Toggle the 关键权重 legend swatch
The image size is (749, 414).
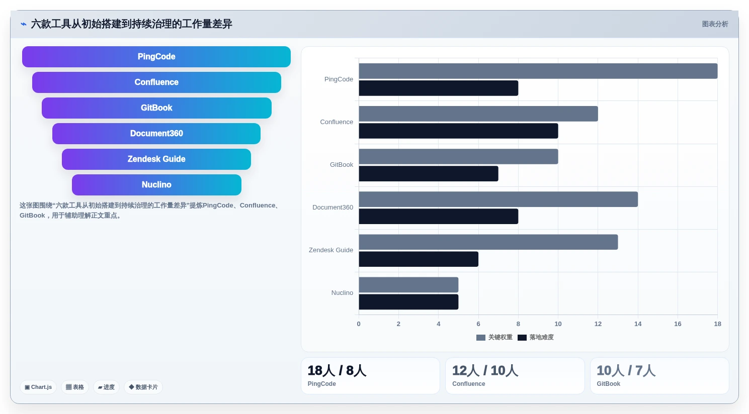(x=480, y=338)
